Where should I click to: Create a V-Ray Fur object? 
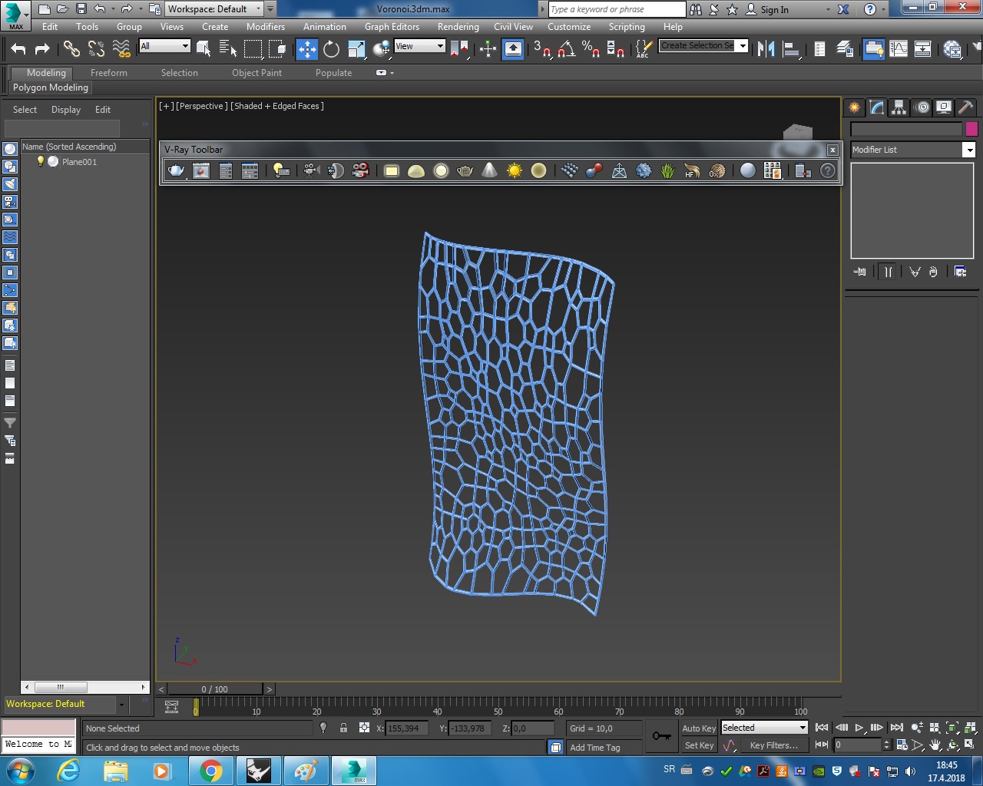coord(668,170)
